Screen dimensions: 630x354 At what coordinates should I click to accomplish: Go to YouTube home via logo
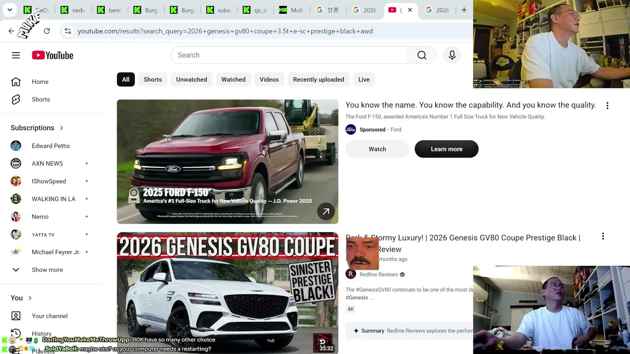53,55
